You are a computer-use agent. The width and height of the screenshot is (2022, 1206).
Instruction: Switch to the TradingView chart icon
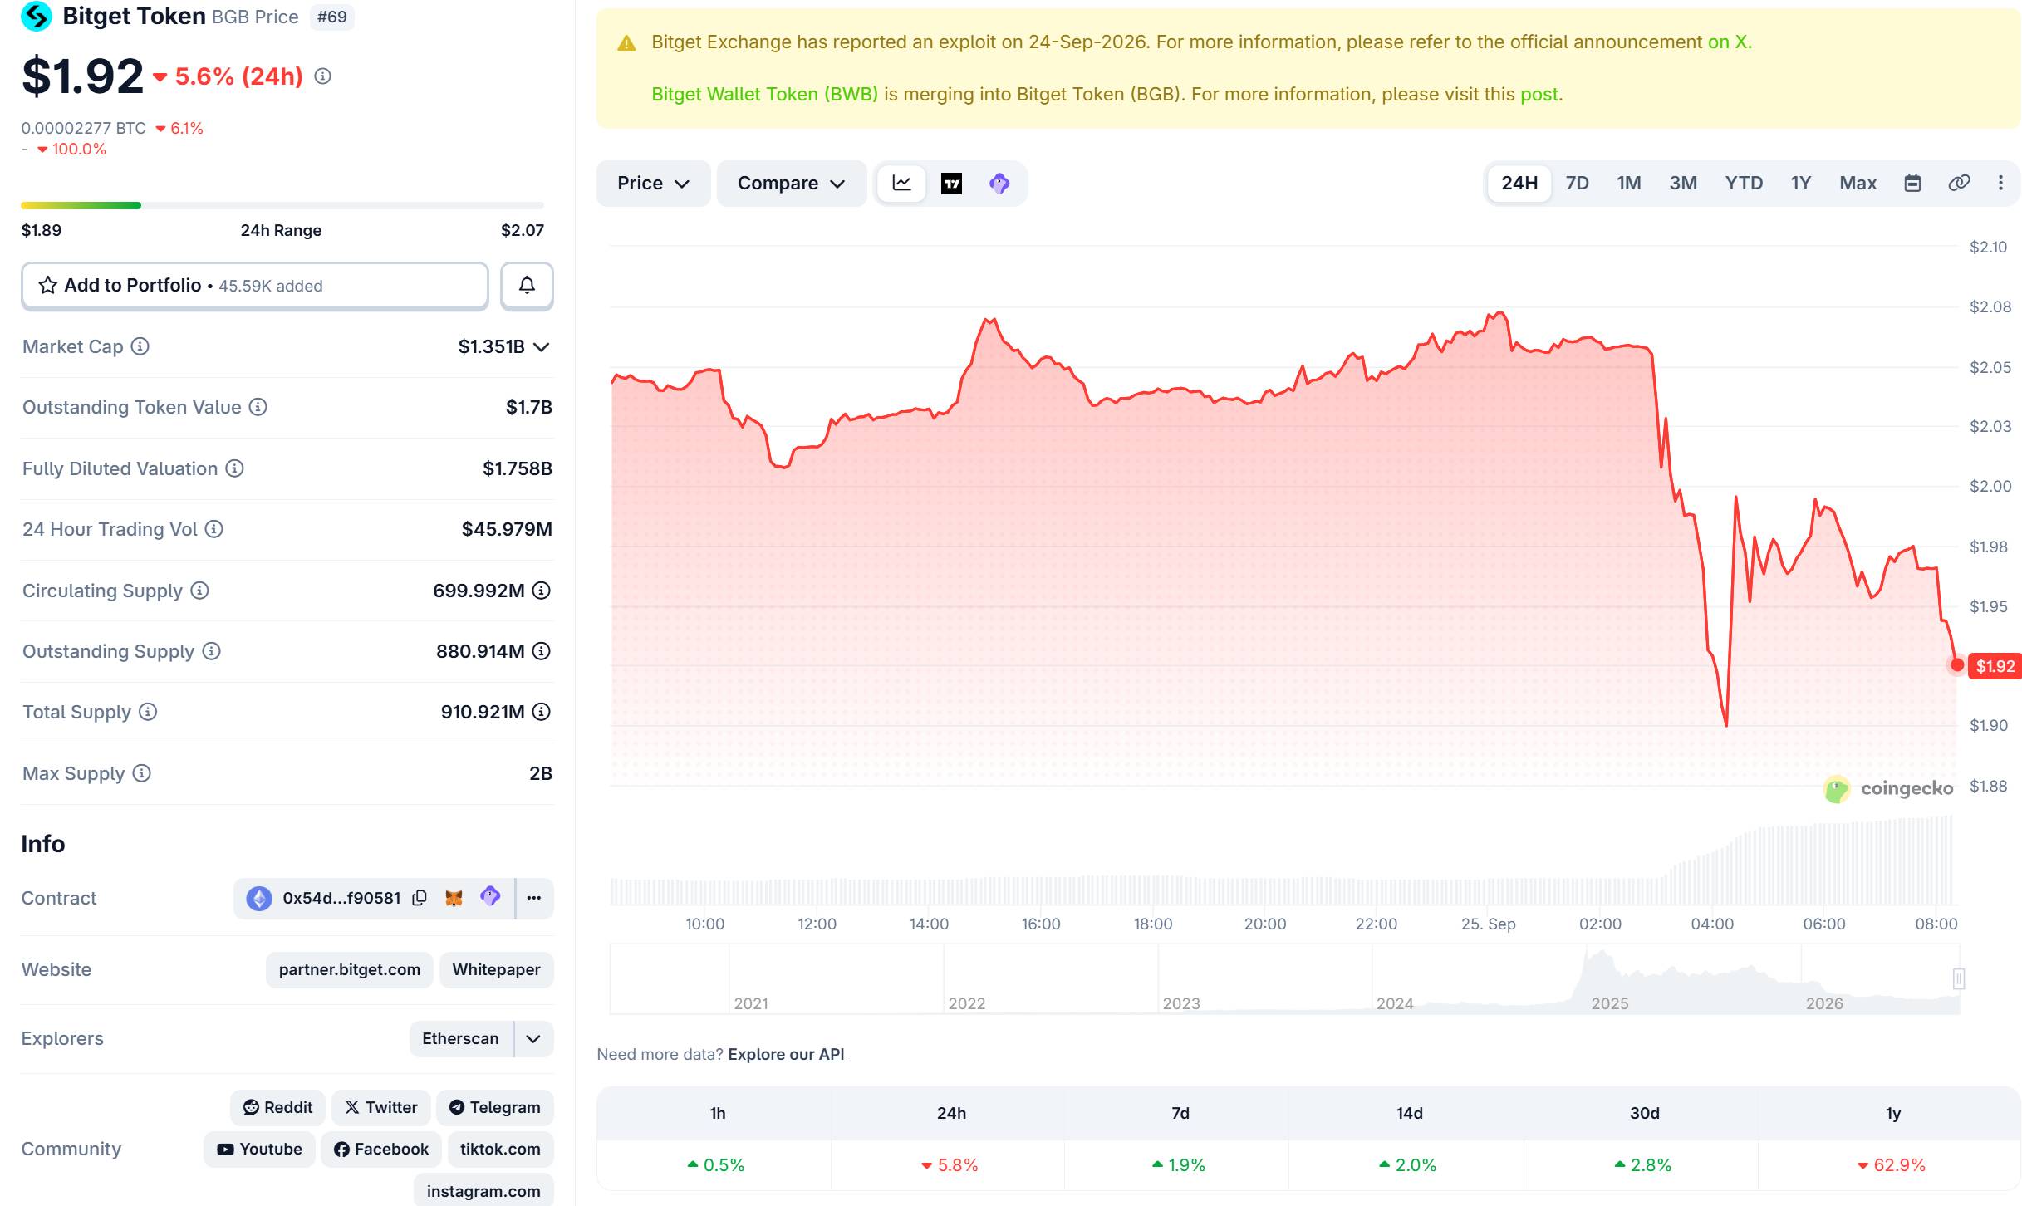coord(951,184)
